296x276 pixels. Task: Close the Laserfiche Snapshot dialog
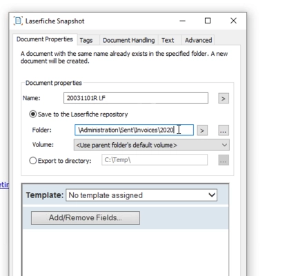[x=233, y=21]
